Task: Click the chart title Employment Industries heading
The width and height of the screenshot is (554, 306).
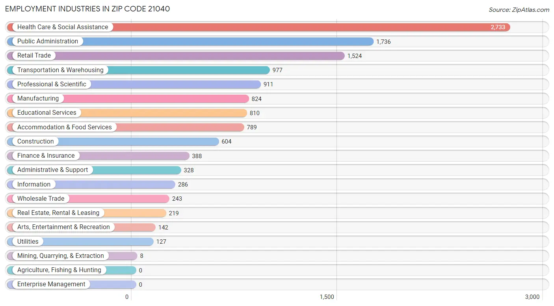Action: click(87, 9)
